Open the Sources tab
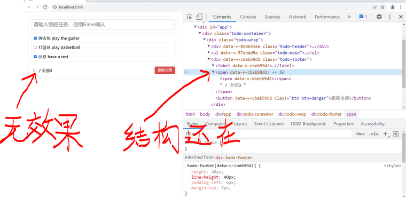Image resolution: width=406 pixels, height=197 pixels. (x=272, y=17)
